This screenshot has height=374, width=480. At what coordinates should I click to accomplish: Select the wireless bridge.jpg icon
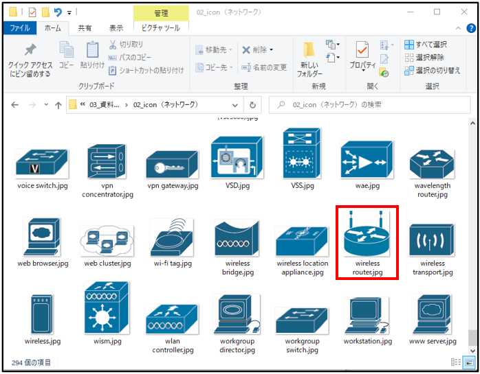click(237, 238)
